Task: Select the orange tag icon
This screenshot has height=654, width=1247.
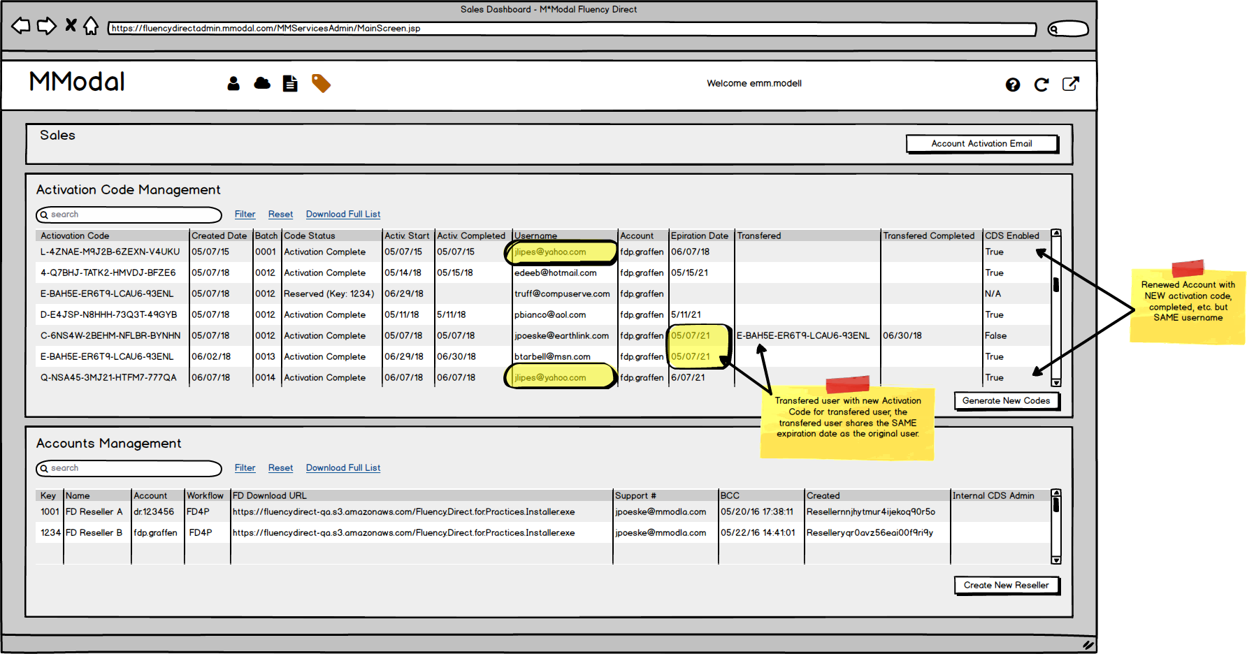Action: (320, 83)
